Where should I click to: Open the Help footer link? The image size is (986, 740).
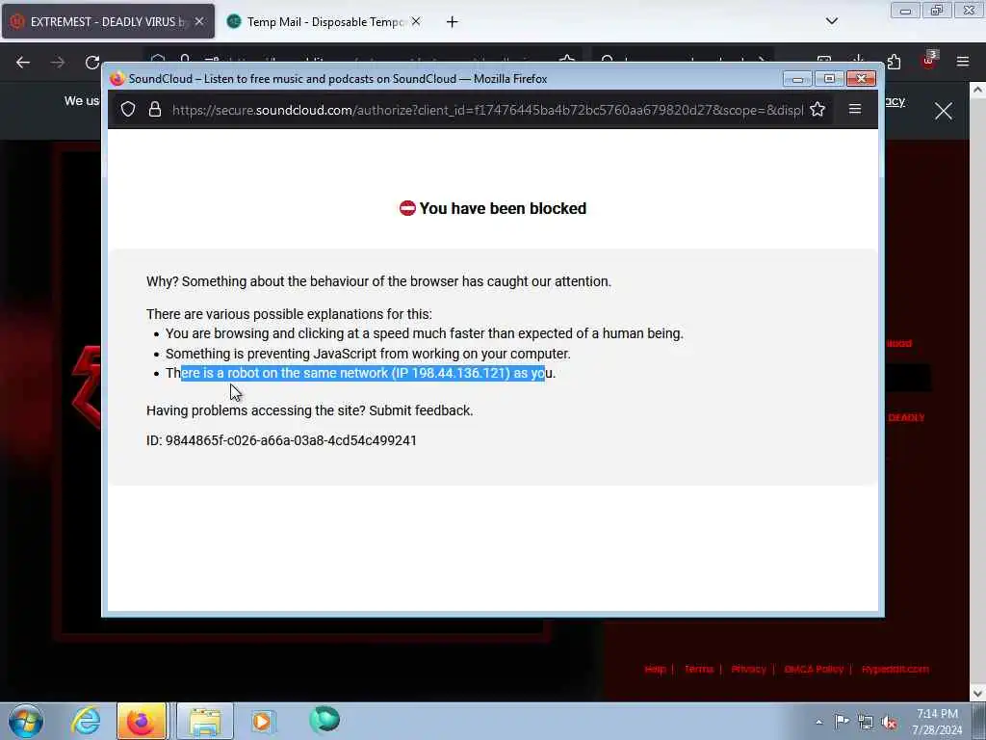pos(655,669)
